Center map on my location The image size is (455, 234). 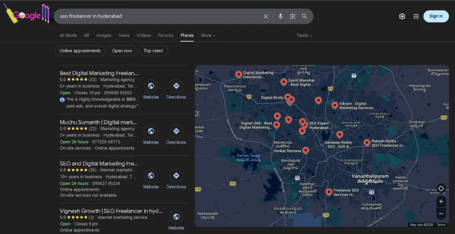coord(441,188)
